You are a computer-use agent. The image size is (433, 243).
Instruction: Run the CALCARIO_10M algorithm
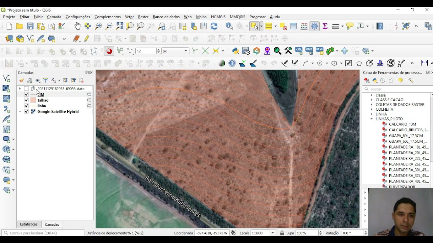coord(403,124)
